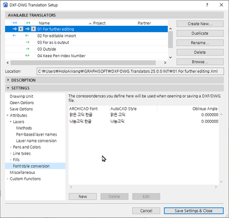The height and width of the screenshot is (218, 229).
Task: Click the Partner column header
Action: 152,23
